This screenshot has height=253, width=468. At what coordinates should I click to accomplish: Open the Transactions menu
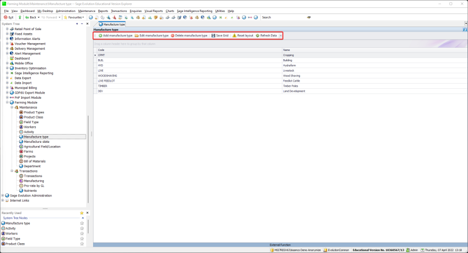coord(119,10)
